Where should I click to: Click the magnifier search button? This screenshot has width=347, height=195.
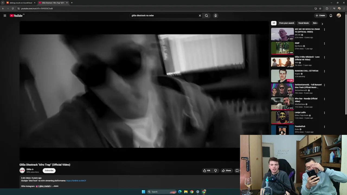206,15
